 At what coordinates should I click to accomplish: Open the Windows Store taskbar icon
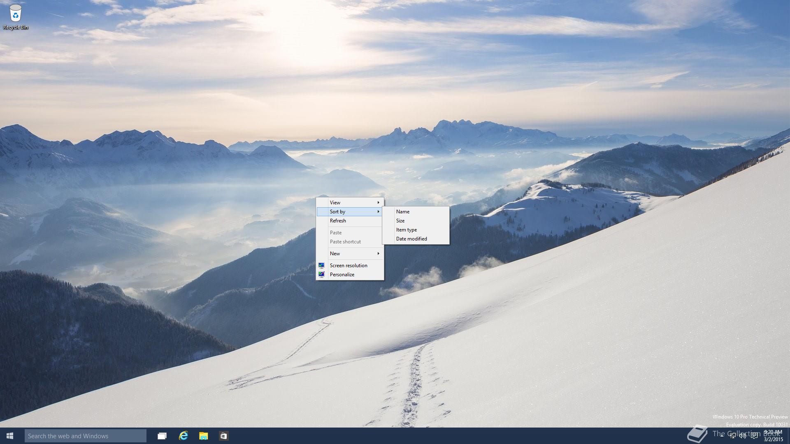click(x=223, y=436)
